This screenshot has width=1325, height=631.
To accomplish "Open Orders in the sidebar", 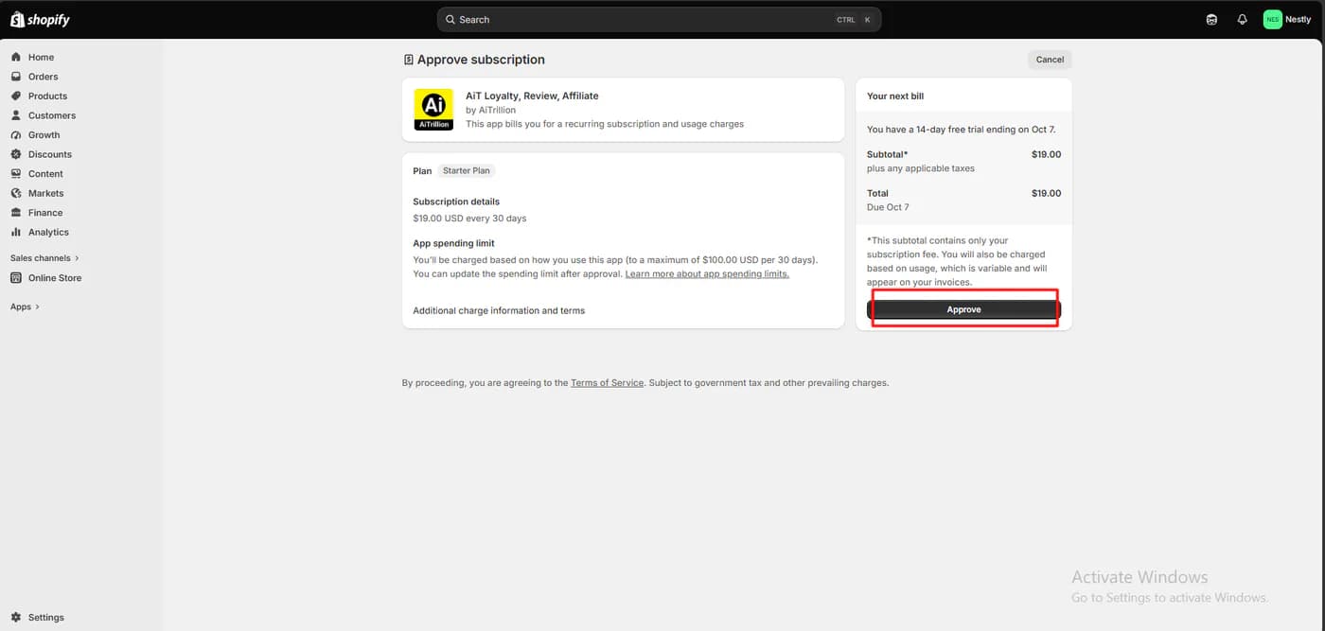I will [x=43, y=77].
